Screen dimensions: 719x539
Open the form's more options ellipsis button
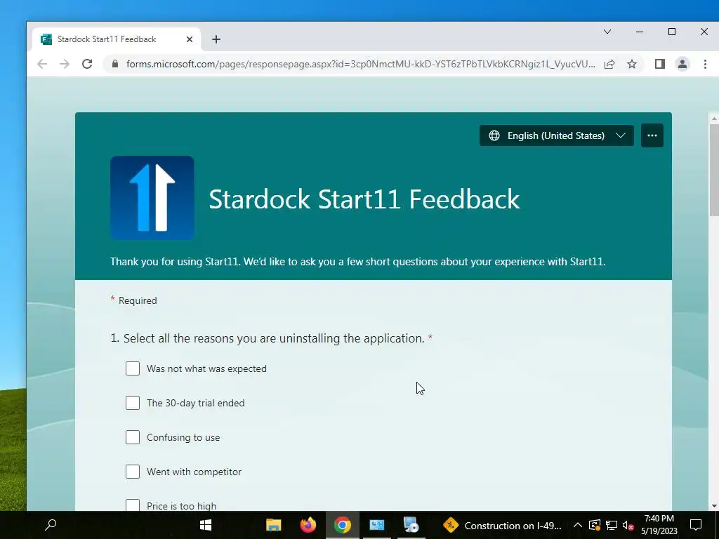tap(652, 135)
